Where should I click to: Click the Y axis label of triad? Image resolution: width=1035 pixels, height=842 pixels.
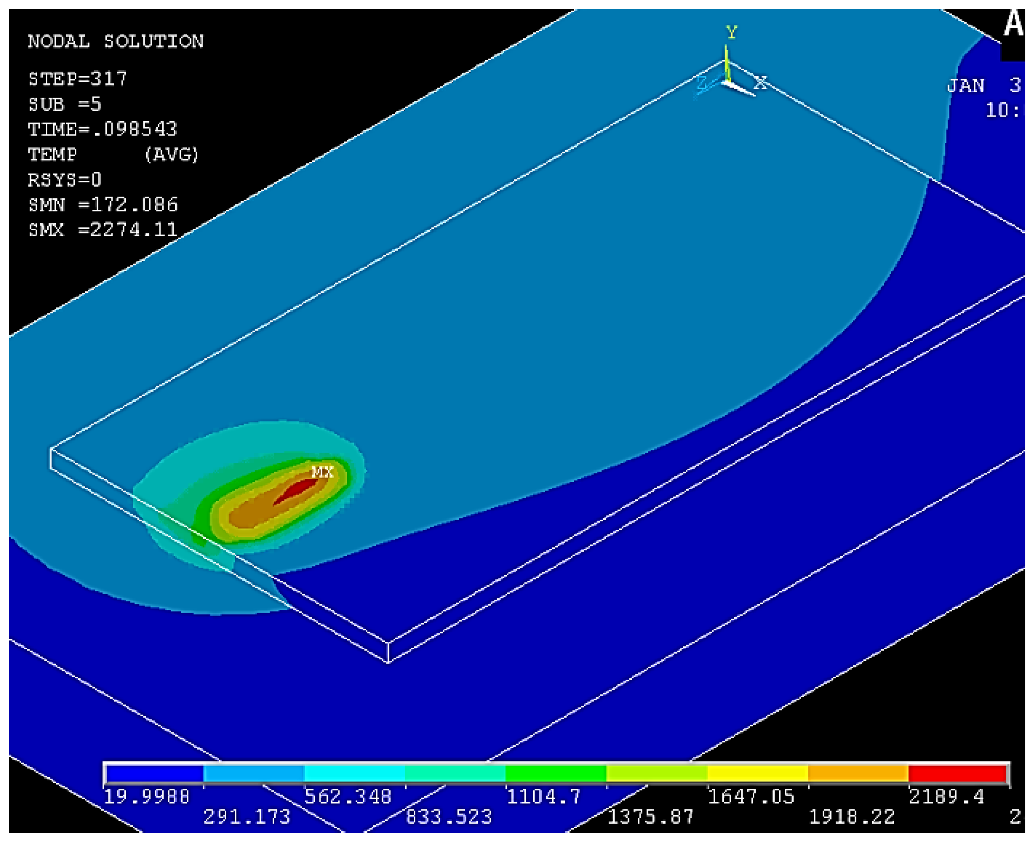[731, 32]
